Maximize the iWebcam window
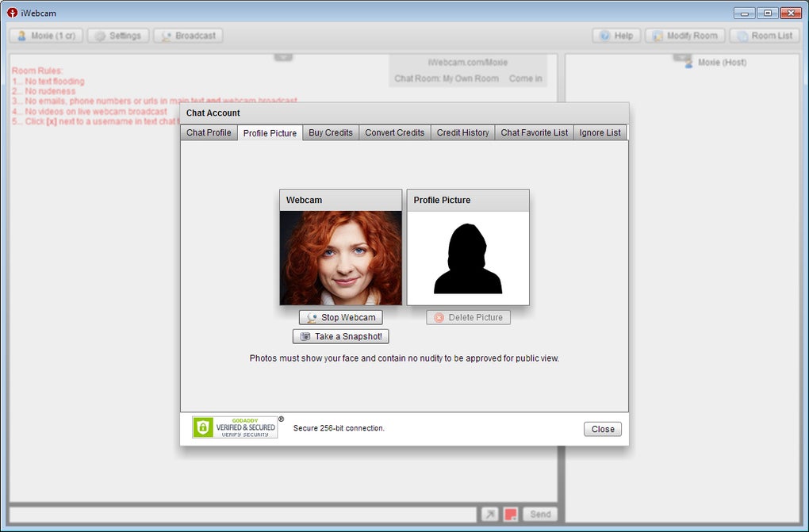809x532 pixels. [x=768, y=13]
